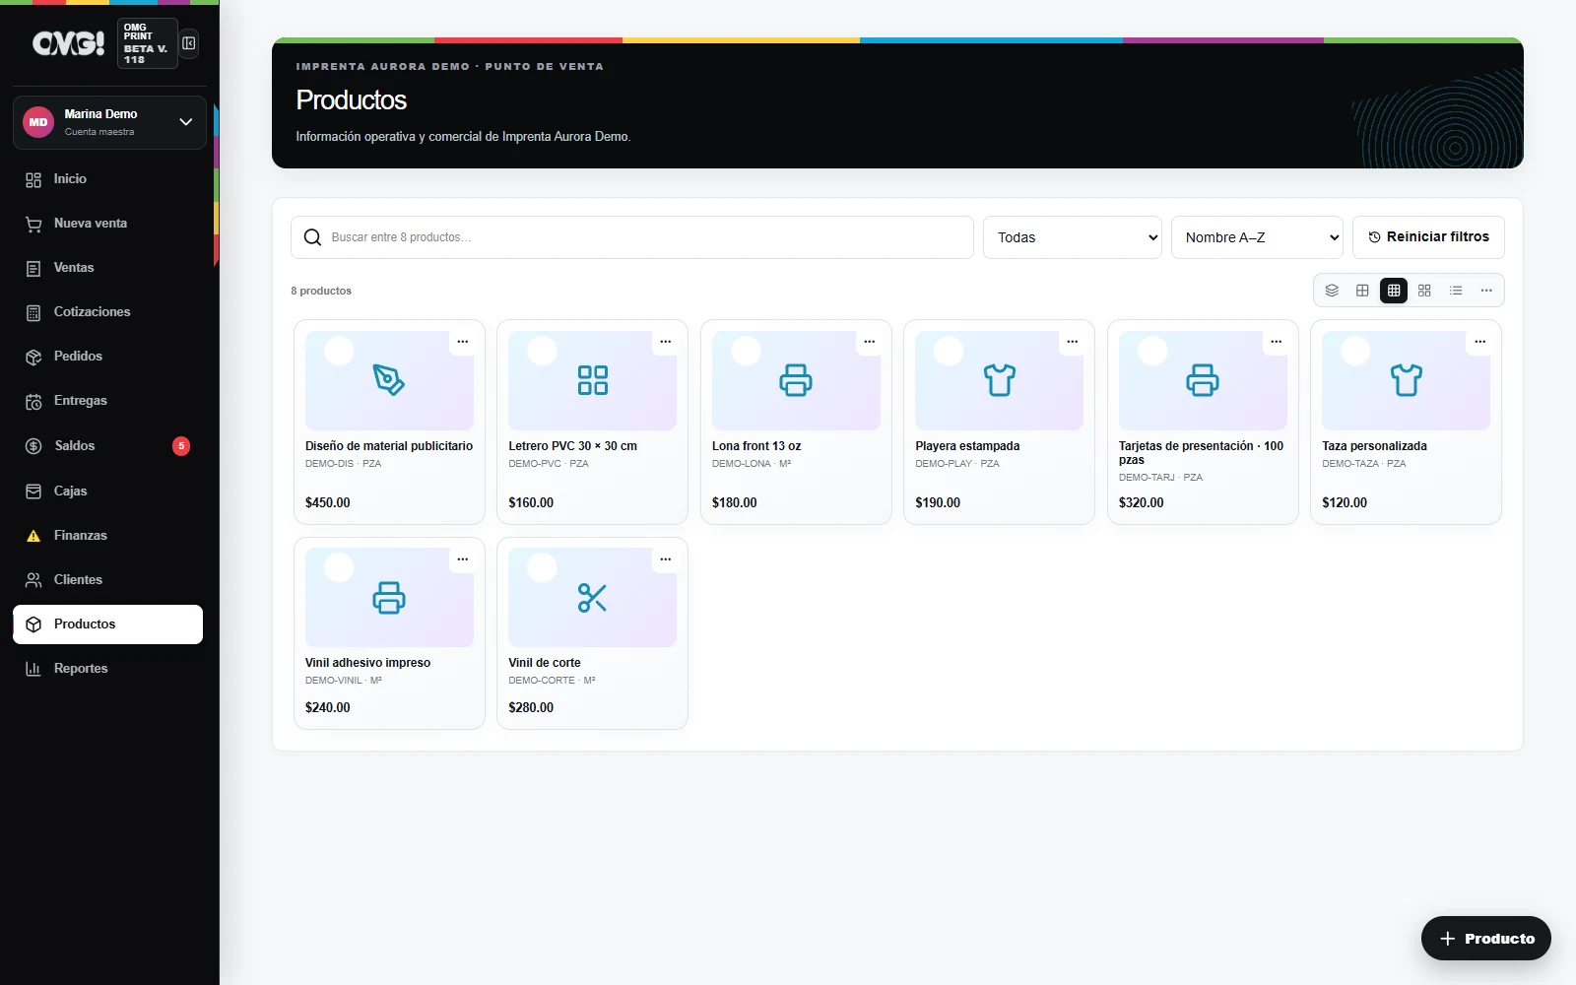Switch to the stacked layers view
The image size is (1576, 985).
(x=1332, y=291)
